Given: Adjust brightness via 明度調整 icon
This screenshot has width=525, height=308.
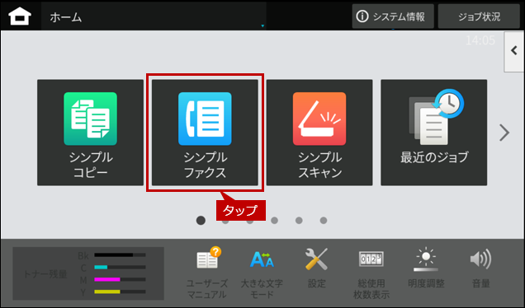Looking at the screenshot, I should [426, 268].
